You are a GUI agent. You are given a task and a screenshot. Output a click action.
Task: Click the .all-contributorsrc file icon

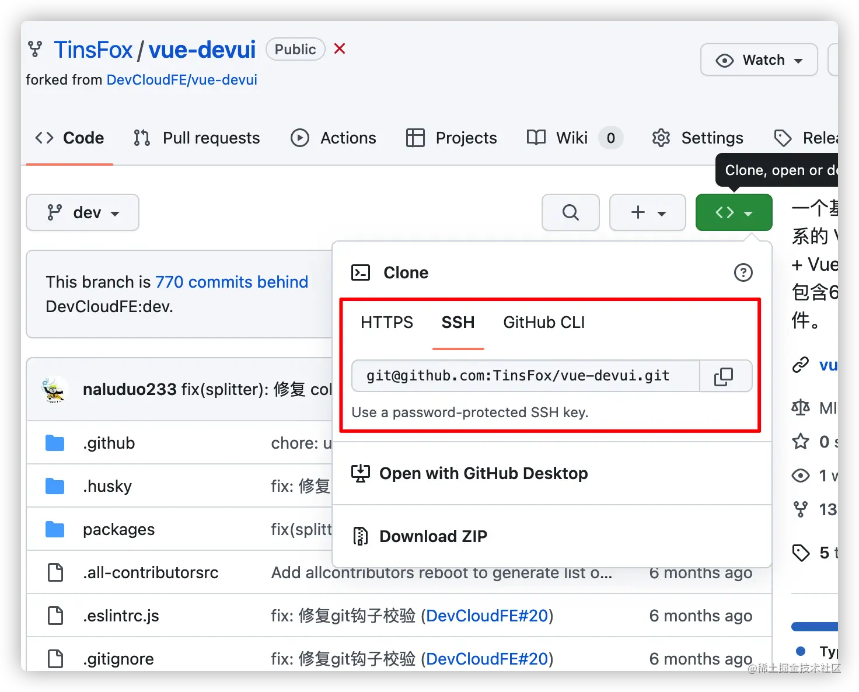(55, 572)
